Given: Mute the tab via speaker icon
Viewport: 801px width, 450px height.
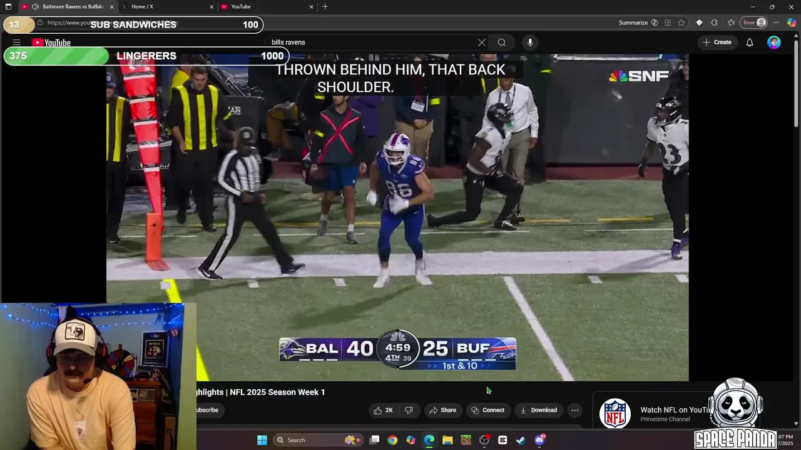Looking at the screenshot, I should [35, 7].
